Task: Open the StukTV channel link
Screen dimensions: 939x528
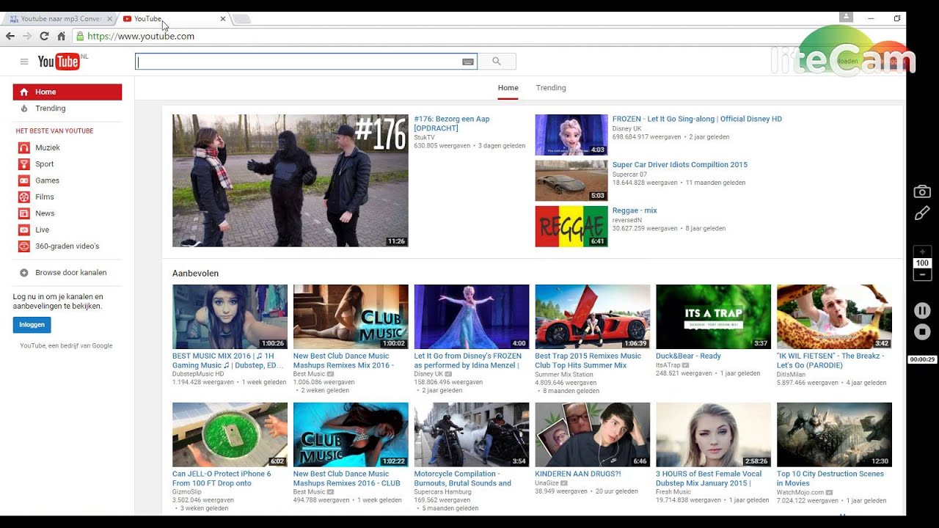Action: 424,137
